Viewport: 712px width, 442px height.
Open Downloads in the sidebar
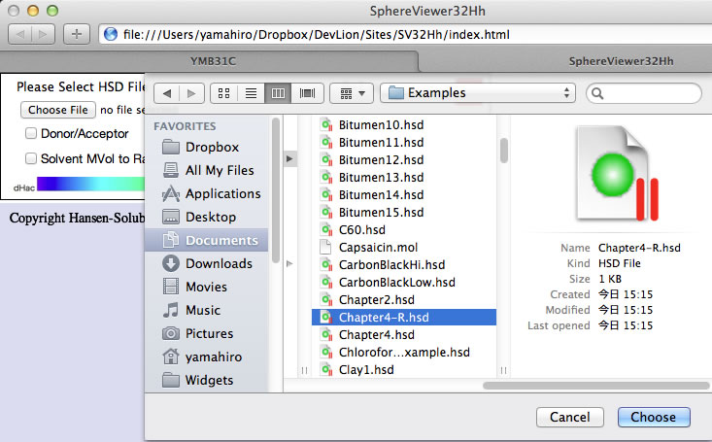(x=207, y=263)
